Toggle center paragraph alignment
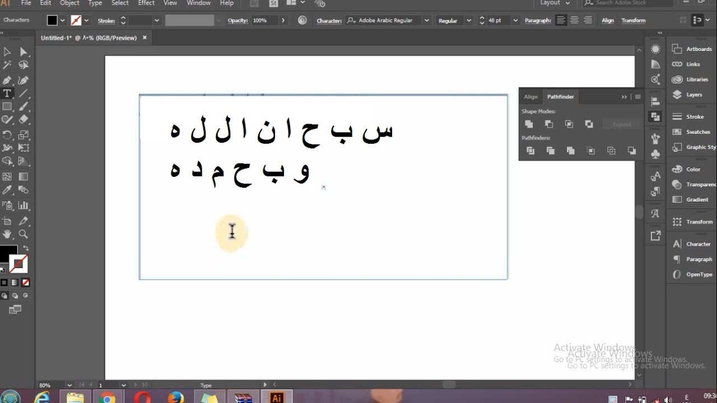 click(574, 20)
